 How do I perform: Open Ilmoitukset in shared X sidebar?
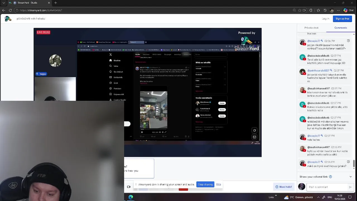[x=116, y=72]
